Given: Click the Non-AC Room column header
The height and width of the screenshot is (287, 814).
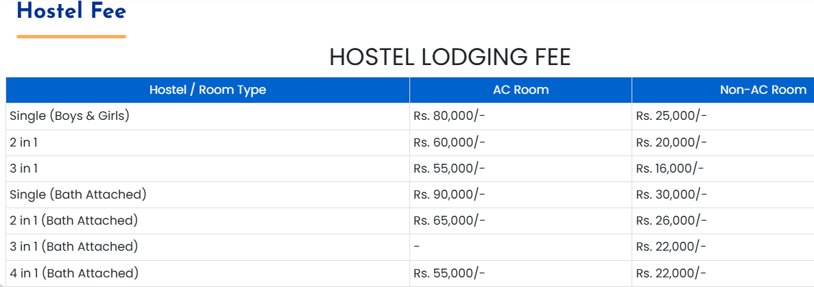Looking at the screenshot, I should [763, 90].
